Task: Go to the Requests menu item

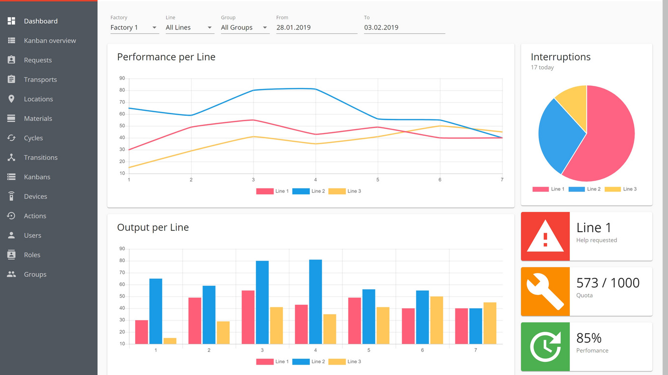Action: click(x=38, y=60)
